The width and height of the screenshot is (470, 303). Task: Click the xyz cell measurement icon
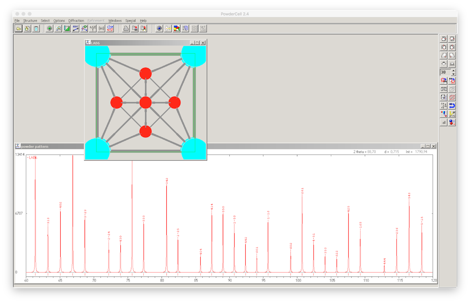coord(66,28)
